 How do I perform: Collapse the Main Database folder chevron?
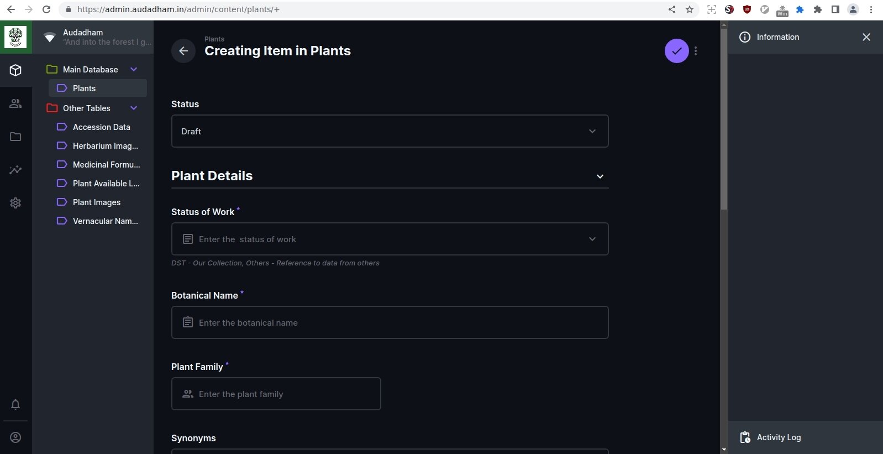point(134,69)
